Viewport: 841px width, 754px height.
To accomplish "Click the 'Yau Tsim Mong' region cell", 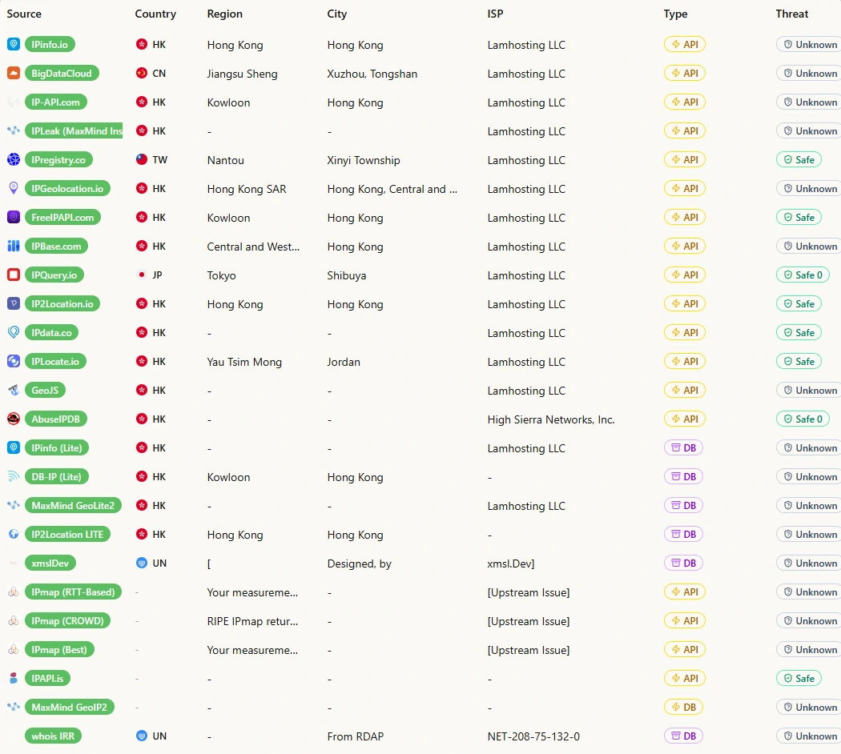I will point(244,363).
